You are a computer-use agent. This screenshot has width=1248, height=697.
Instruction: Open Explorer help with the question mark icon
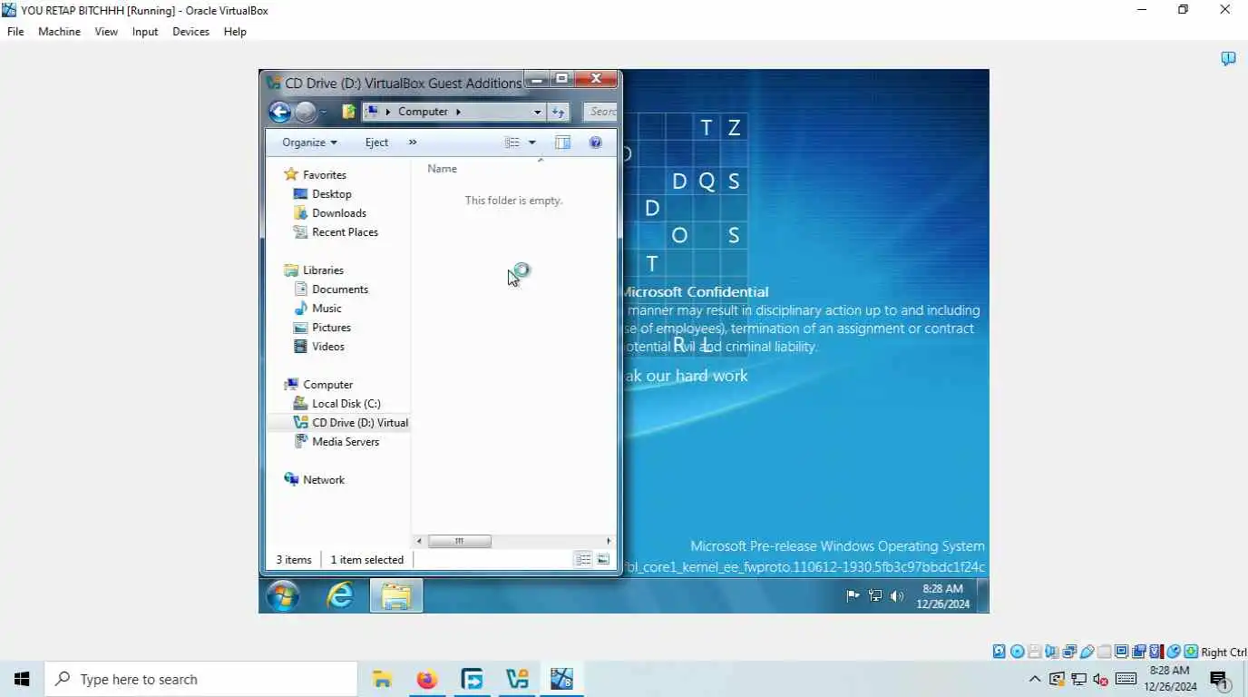595,142
